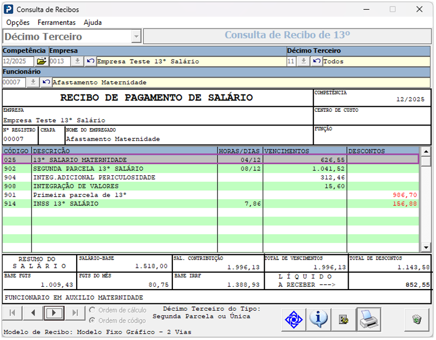Select the Ordem de código radio option
This screenshot has width=436, height=340.
(92, 320)
